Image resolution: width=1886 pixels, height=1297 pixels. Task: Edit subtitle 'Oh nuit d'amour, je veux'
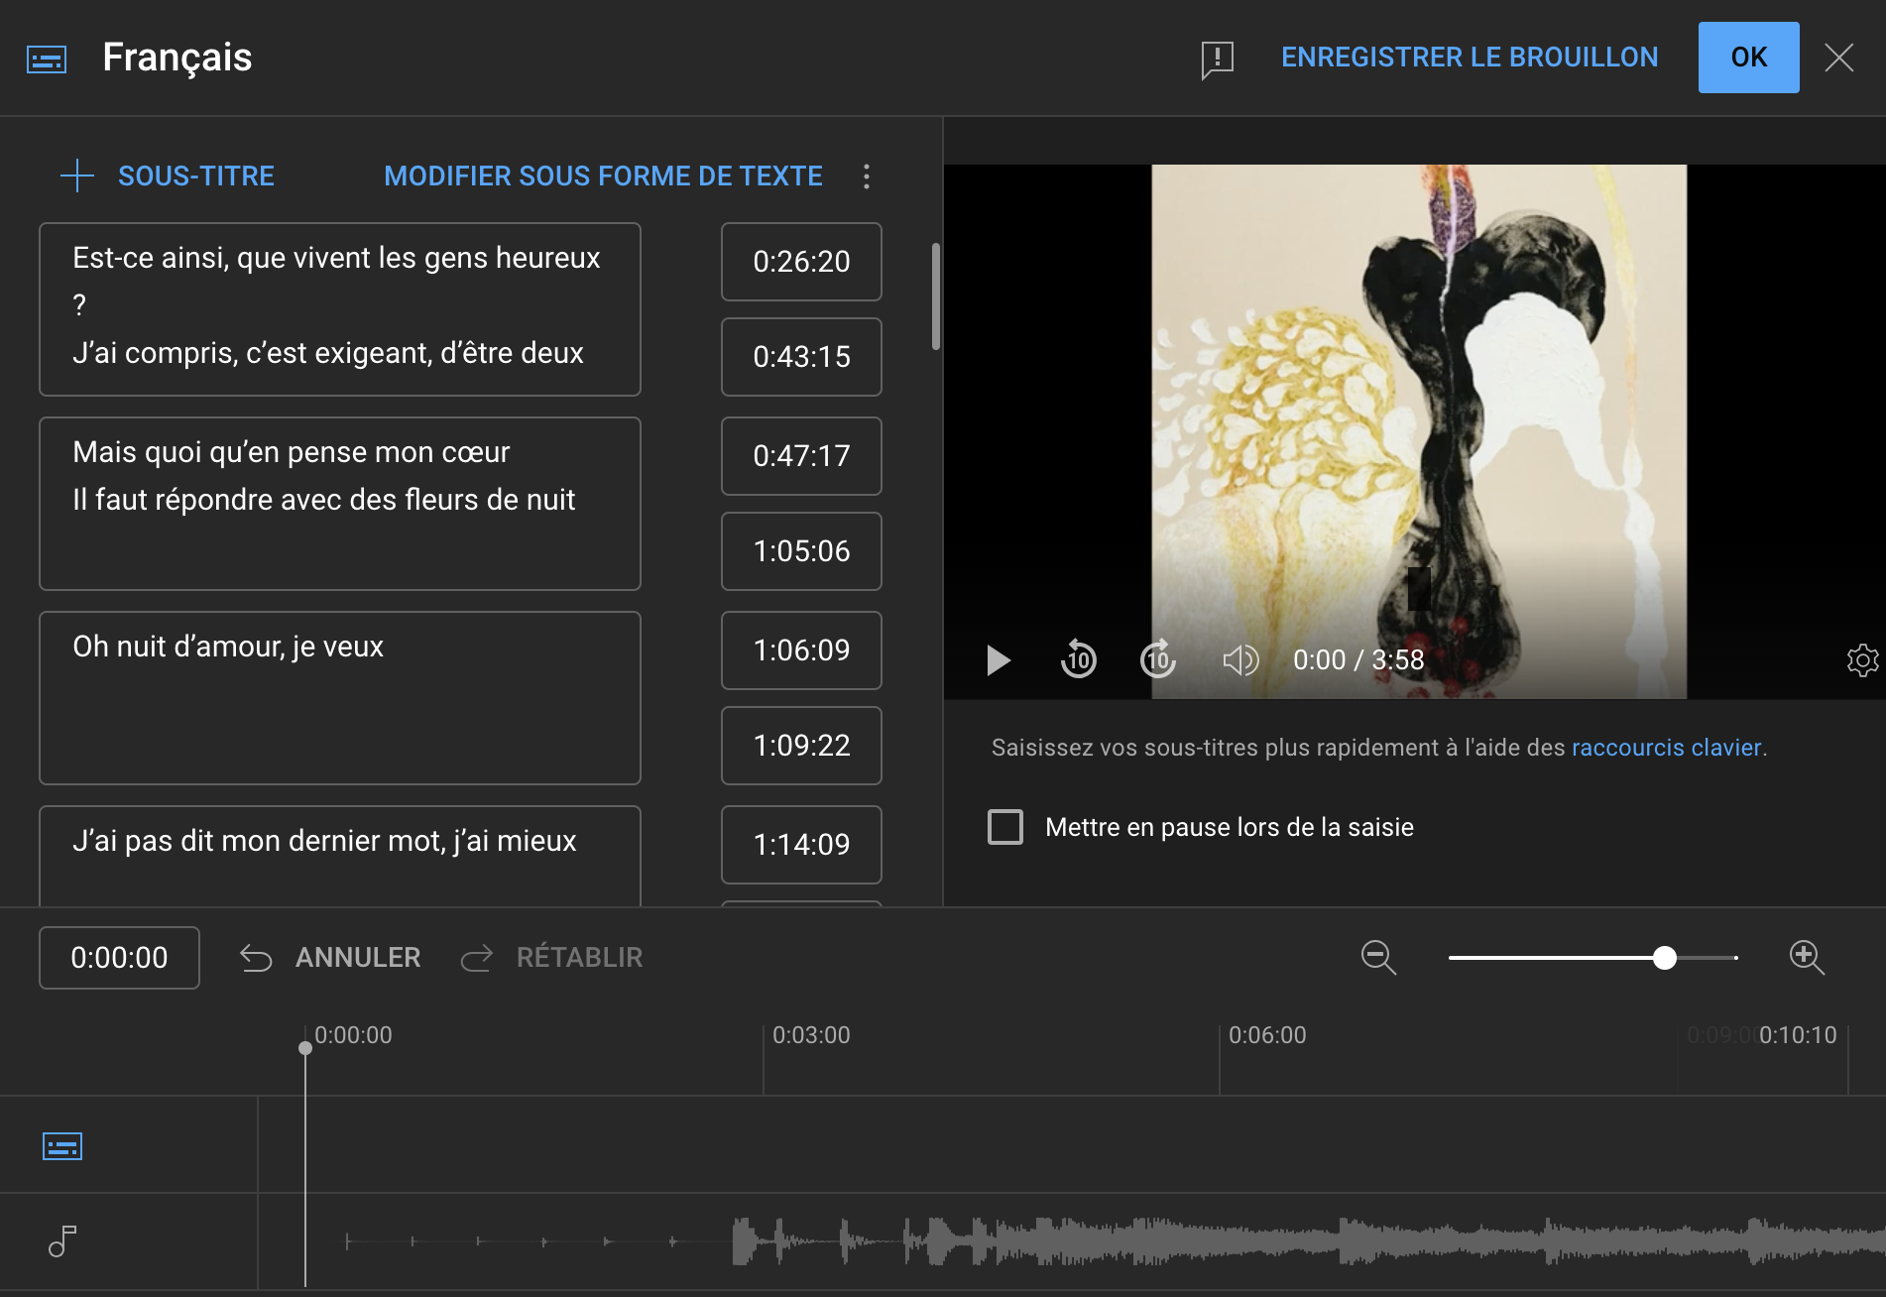[340, 698]
